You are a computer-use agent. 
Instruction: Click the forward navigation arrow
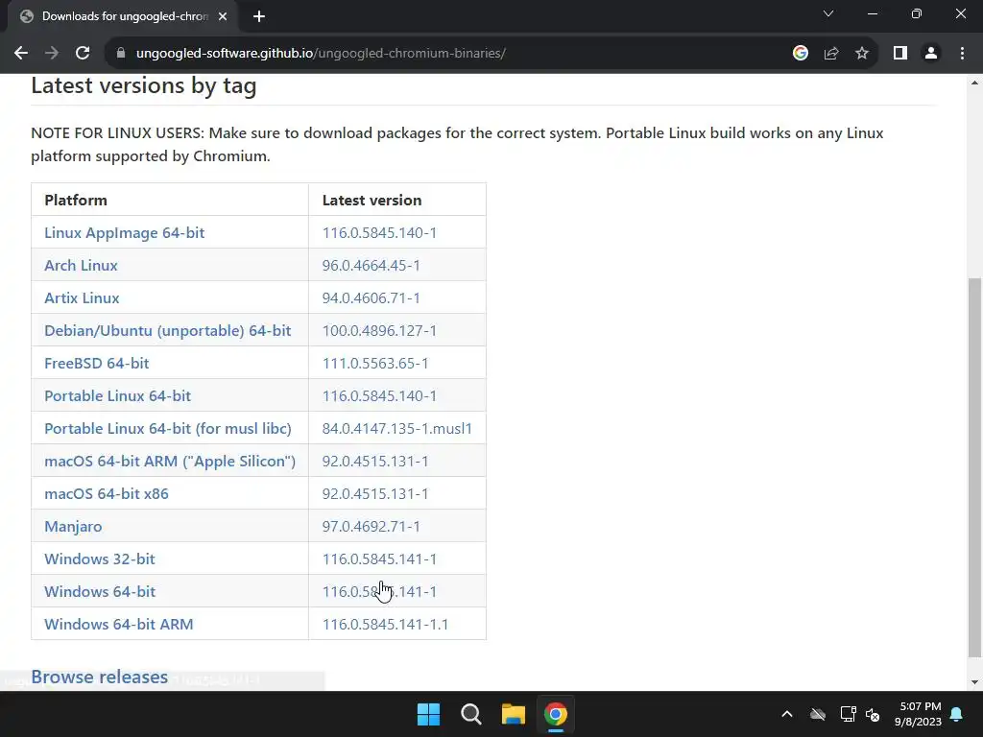coord(52,54)
